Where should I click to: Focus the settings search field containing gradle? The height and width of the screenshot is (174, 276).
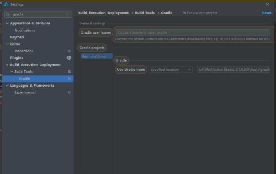click(38, 14)
